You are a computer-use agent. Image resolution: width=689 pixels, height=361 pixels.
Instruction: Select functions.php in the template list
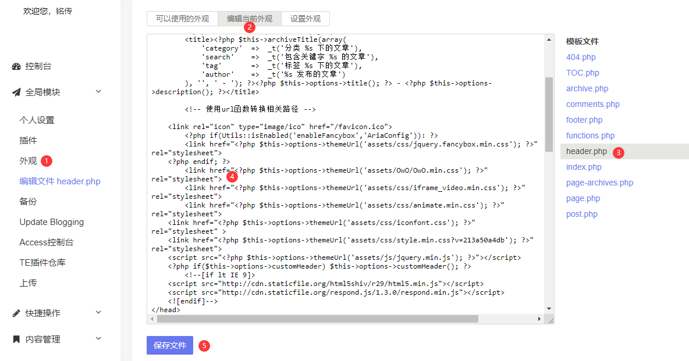coord(590,135)
